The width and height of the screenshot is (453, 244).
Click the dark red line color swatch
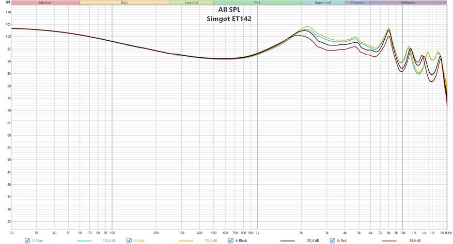(389, 241)
